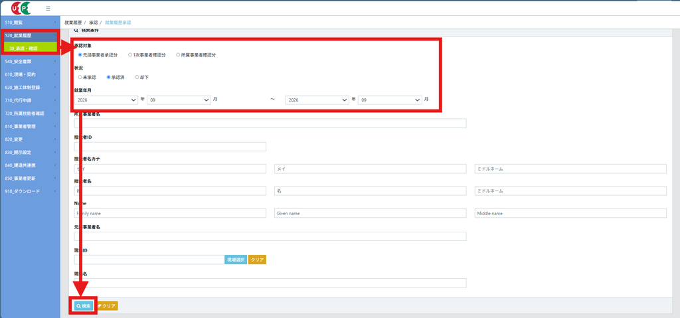
Task: Expand chevron on 720_所属技能者確認
Action: tap(55, 114)
